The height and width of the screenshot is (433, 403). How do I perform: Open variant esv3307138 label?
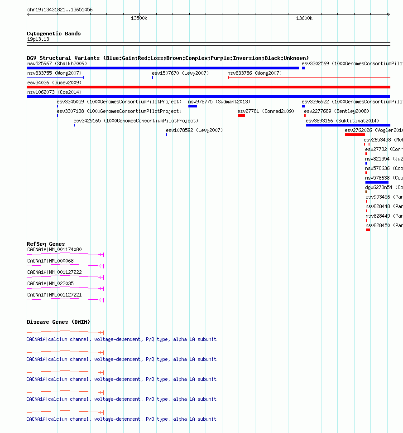point(119,111)
